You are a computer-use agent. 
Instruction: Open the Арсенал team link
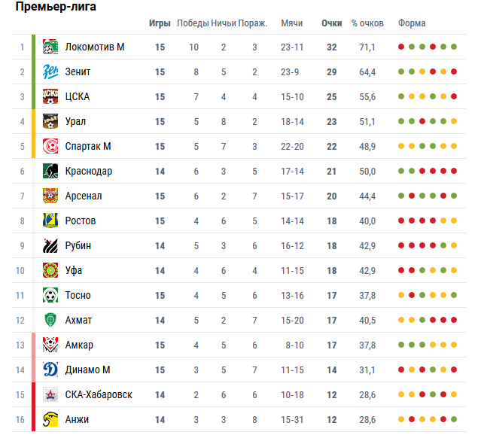[84, 196]
